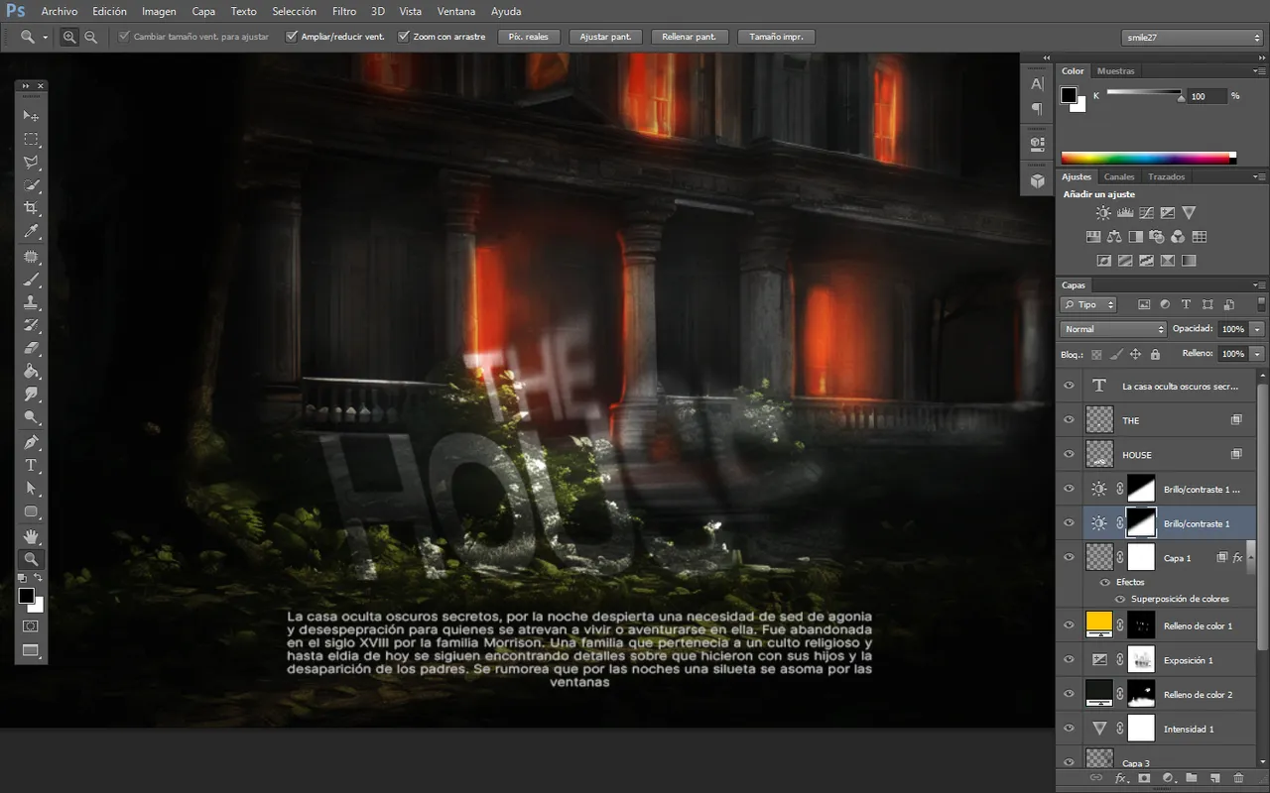The width and height of the screenshot is (1270, 793).
Task: Add a layer mask from Layers footer
Action: tap(1144, 778)
